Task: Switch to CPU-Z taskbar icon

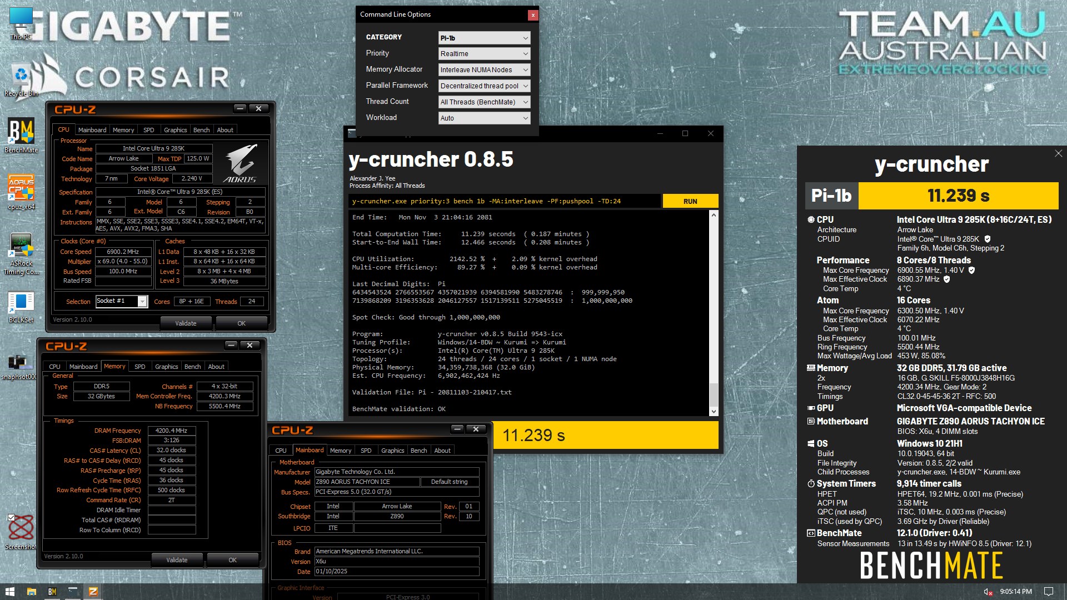Action: [93, 592]
